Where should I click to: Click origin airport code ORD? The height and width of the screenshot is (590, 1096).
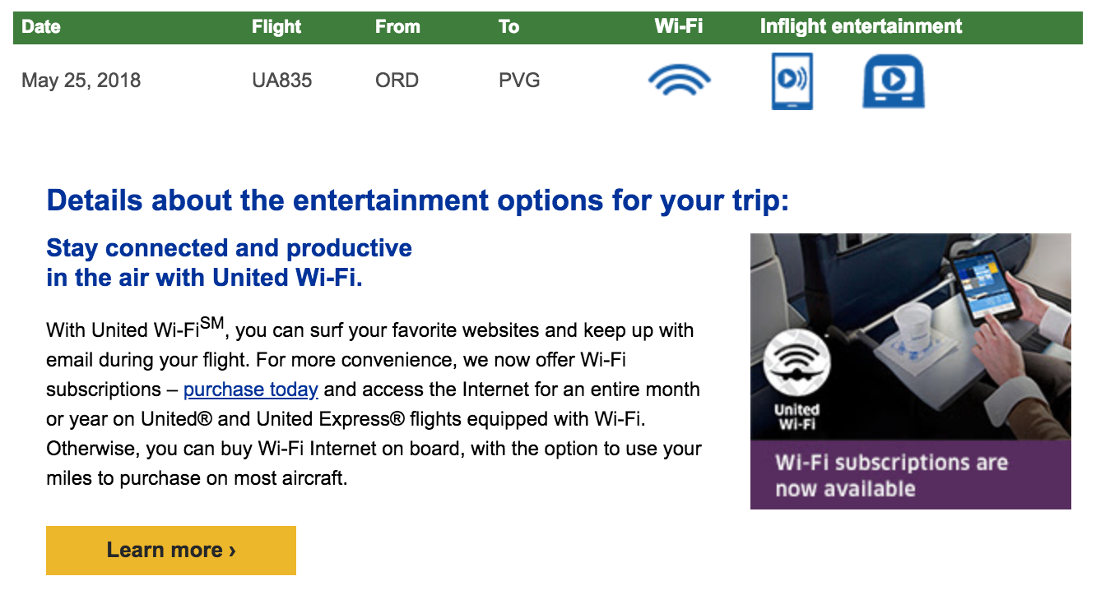click(x=397, y=81)
